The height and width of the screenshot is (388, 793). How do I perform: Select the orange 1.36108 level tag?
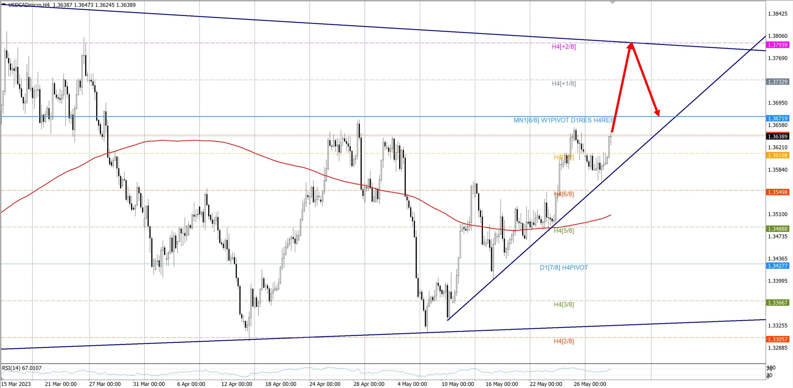[x=778, y=155]
